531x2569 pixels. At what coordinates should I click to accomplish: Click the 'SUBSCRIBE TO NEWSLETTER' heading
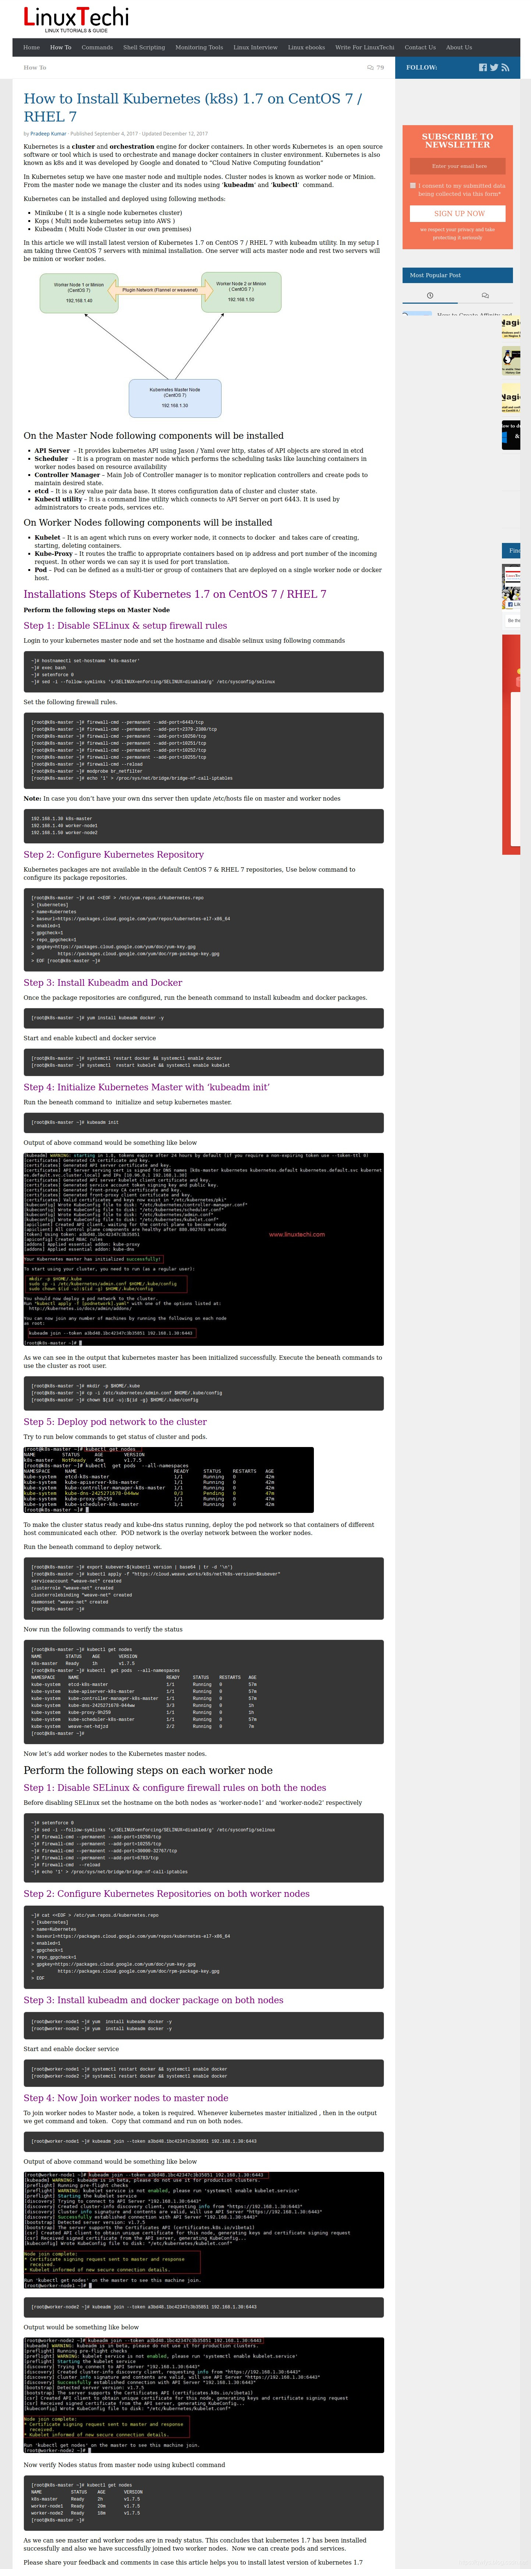[457, 141]
